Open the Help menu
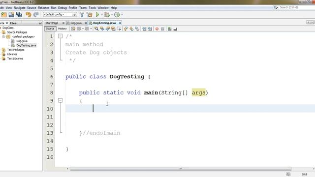 114,8
